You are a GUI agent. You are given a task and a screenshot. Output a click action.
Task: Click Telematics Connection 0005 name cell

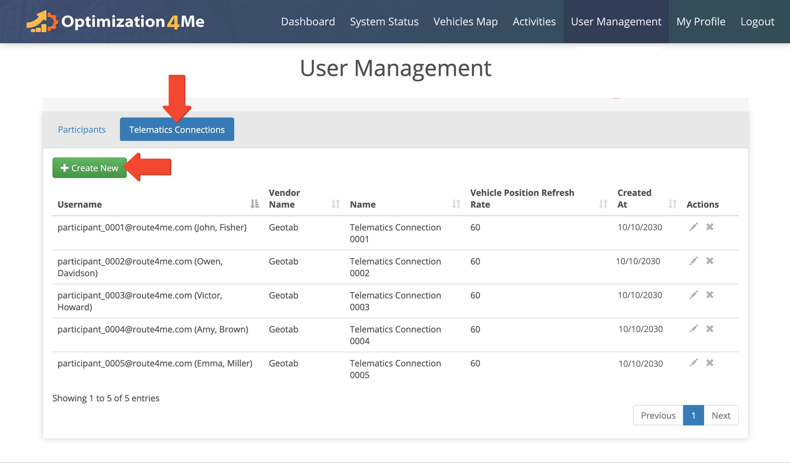pos(395,369)
